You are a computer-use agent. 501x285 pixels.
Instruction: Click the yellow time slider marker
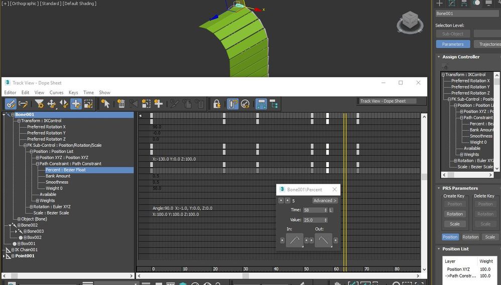pyautogui.click(x=345, y=192)
